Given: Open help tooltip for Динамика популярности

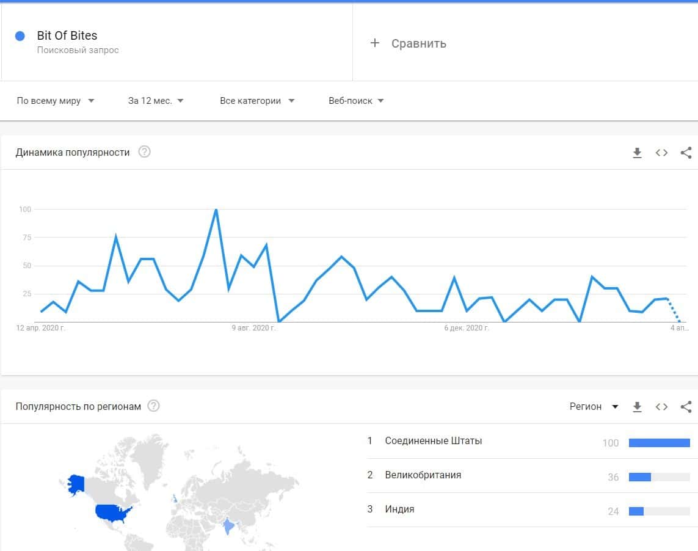Looking at the screenshot, I should pyautogui.click(x=144, y=152).
